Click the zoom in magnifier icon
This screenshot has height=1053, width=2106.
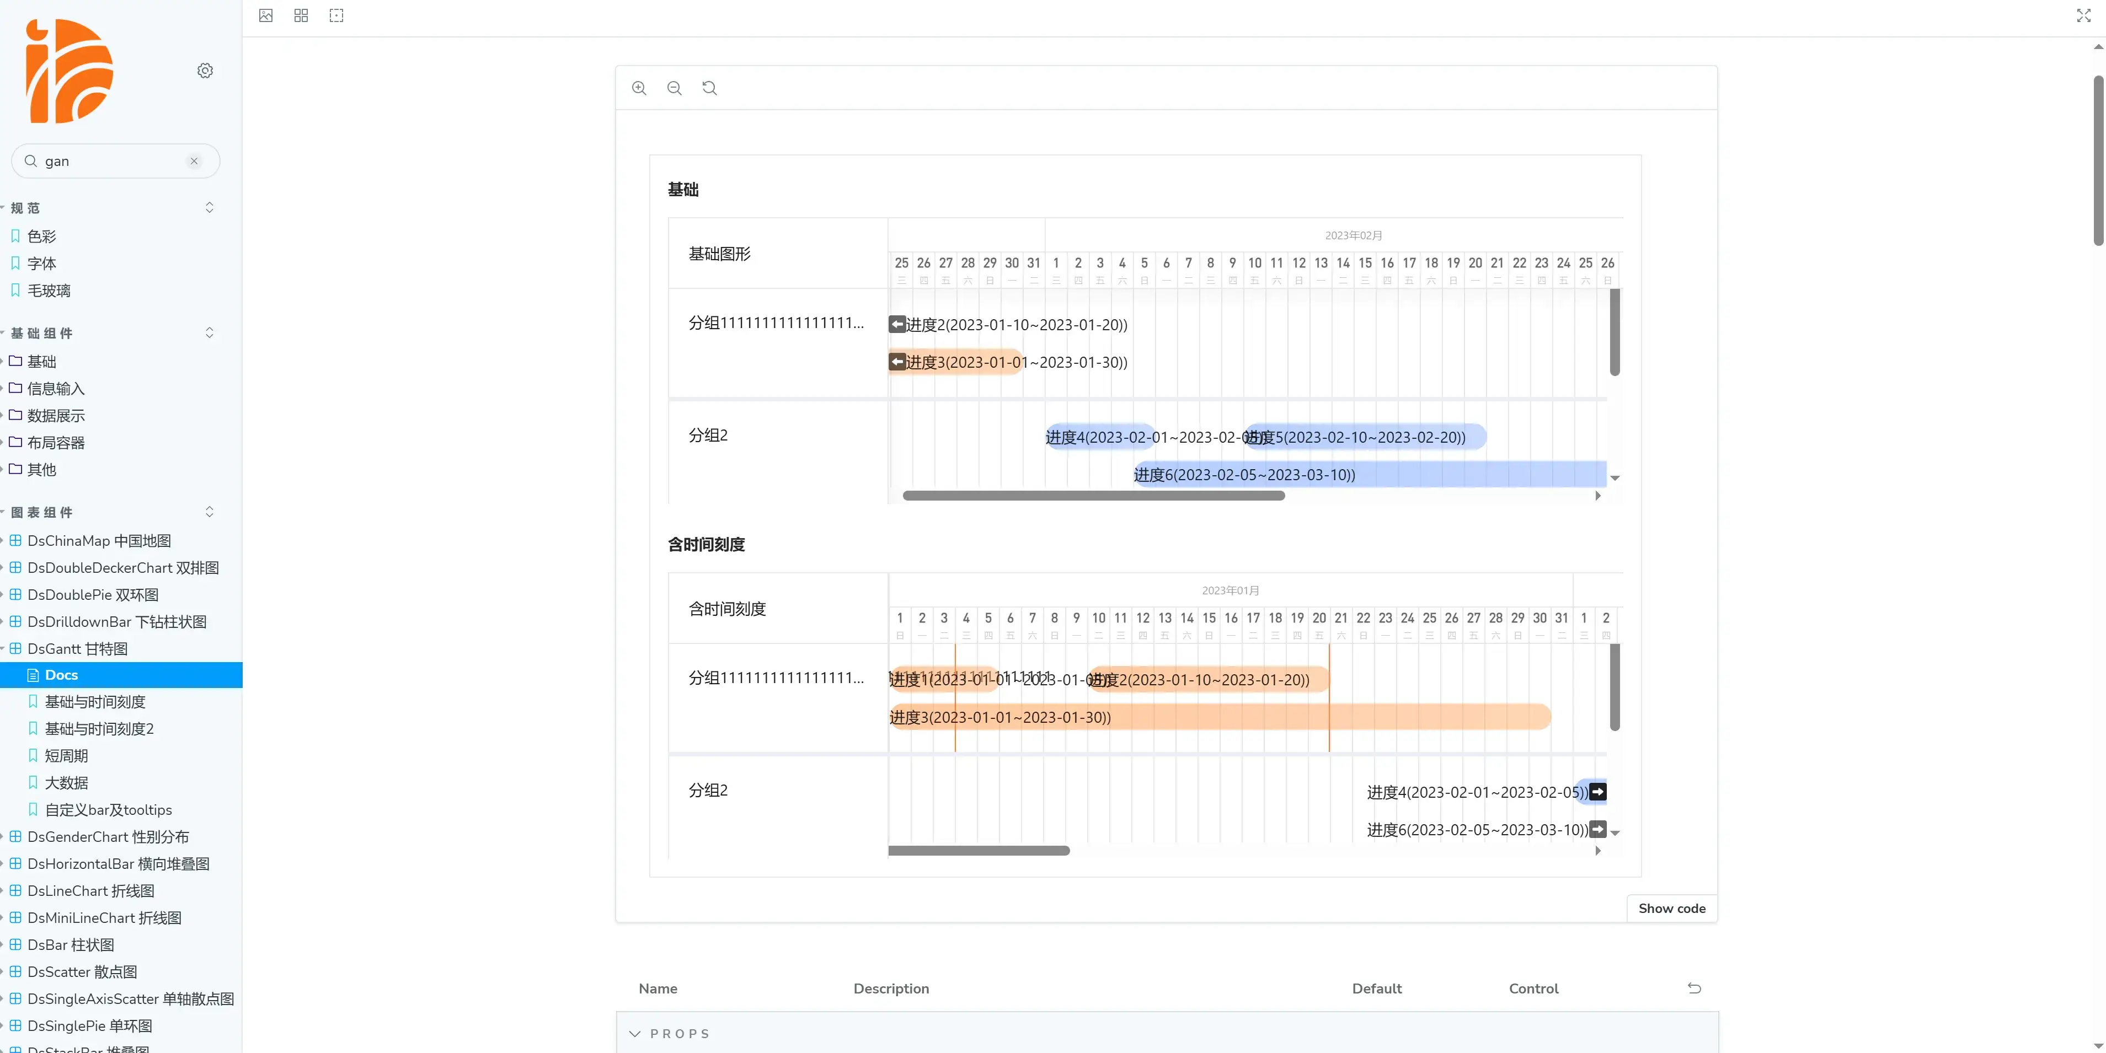click(x=639, y=88)
